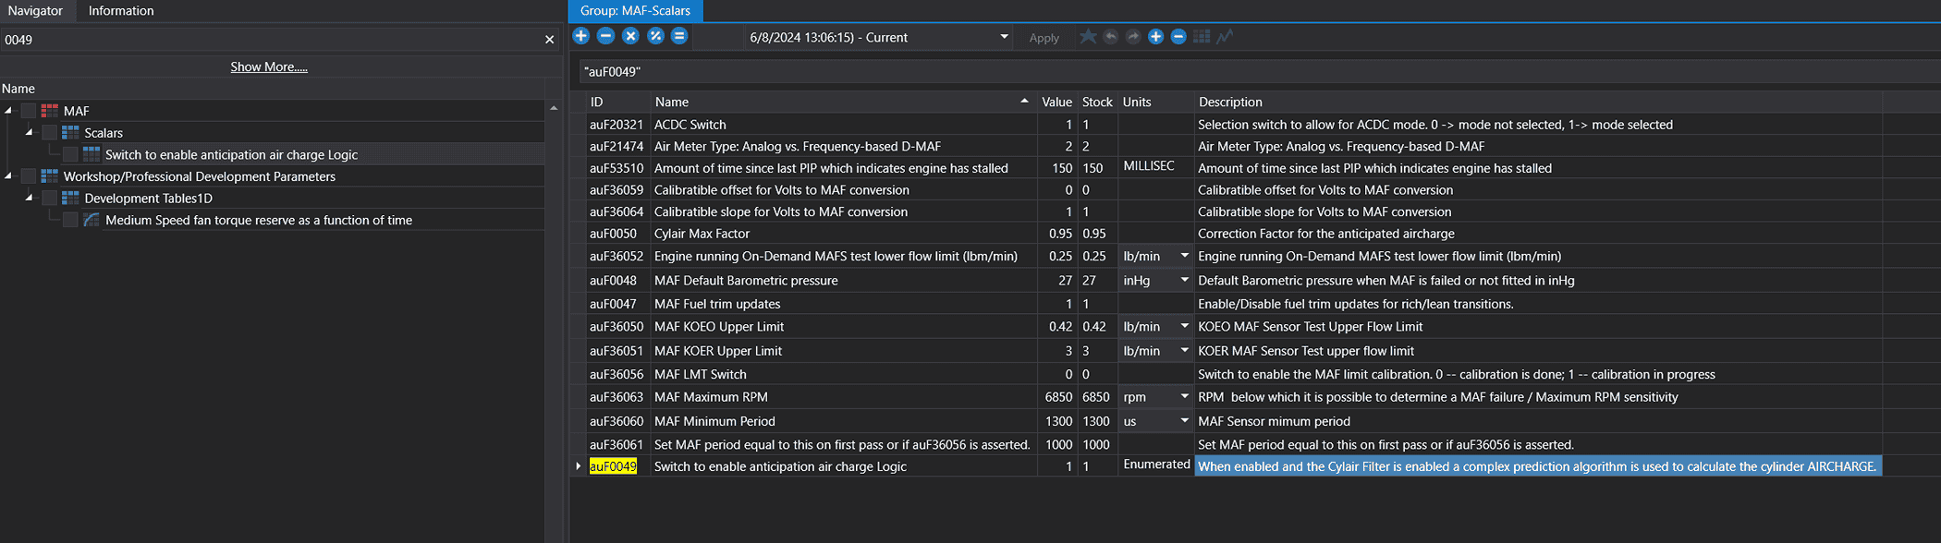The height and width of the screenshot is (543, 1941).
Task: Click the Apply button
Action: click(x=1044, y=38)
